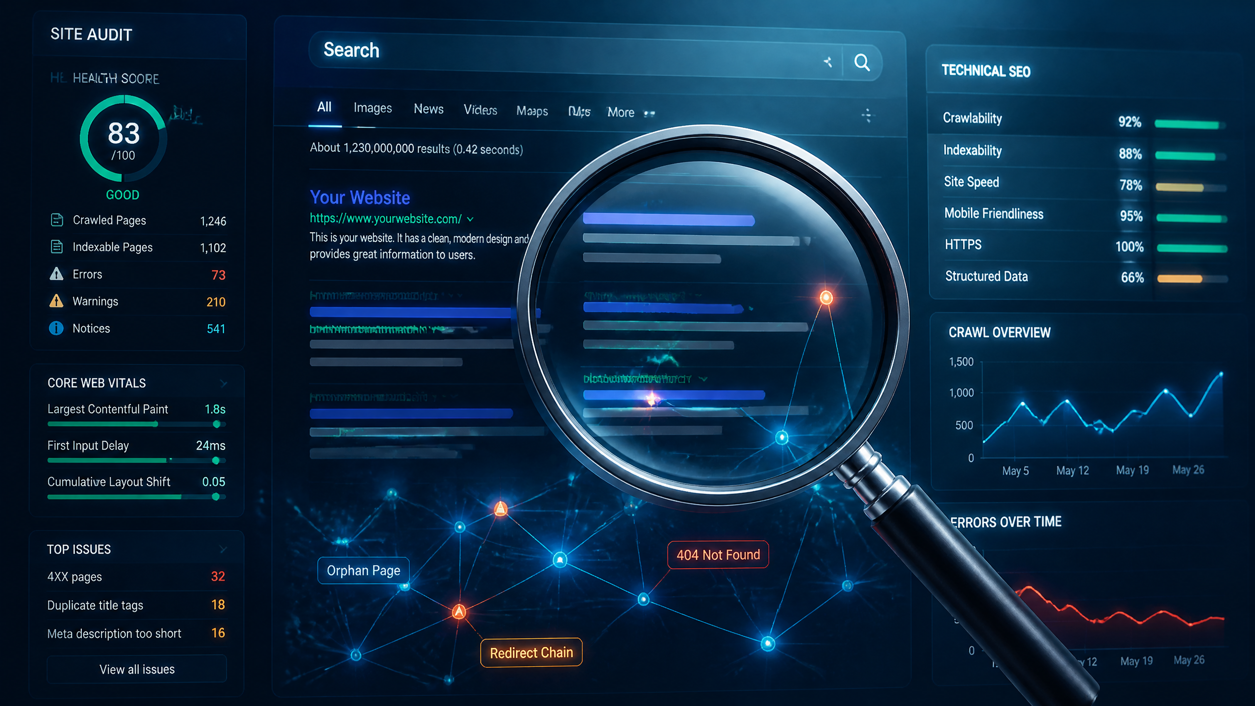Expand the Top Issues panel chevron
Screen dimensions: 1255x706
(224, 549)
